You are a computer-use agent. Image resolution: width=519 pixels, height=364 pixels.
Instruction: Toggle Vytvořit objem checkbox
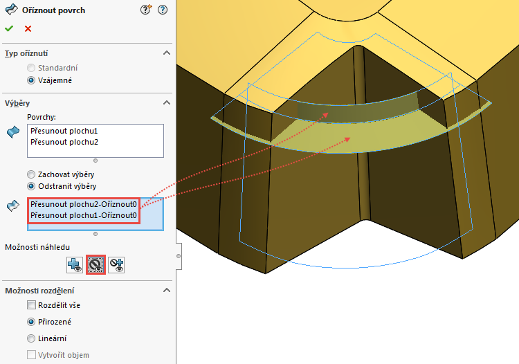(31, 355)
